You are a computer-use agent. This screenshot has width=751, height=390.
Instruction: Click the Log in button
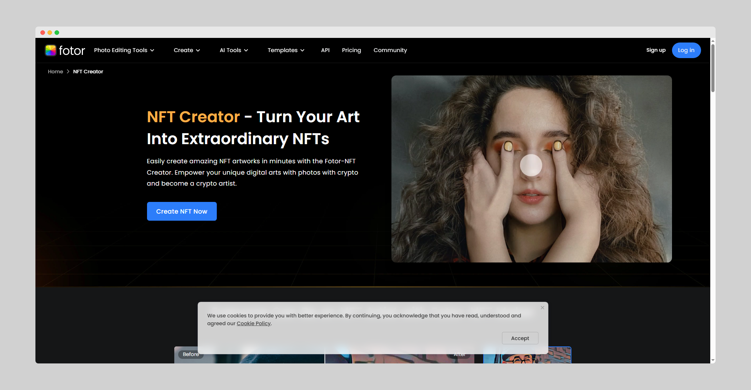pyautogui.click(x=686, y=50)
